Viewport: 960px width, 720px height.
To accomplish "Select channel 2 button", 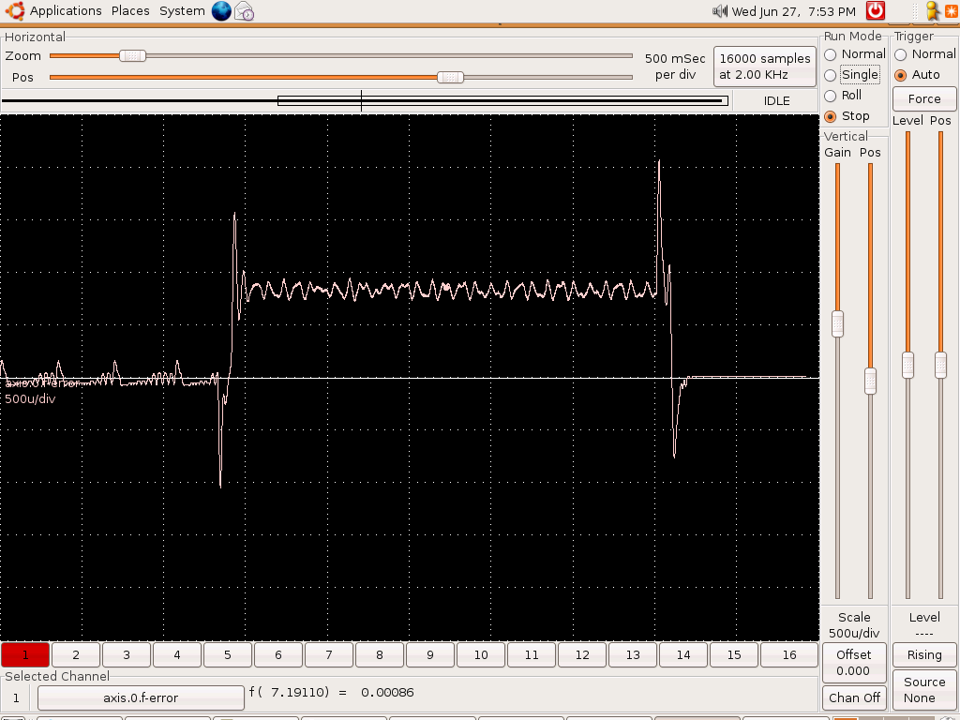I will point(76,655).
